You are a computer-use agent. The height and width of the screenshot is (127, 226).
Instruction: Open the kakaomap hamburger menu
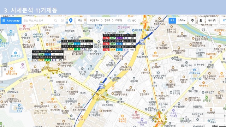4,21
